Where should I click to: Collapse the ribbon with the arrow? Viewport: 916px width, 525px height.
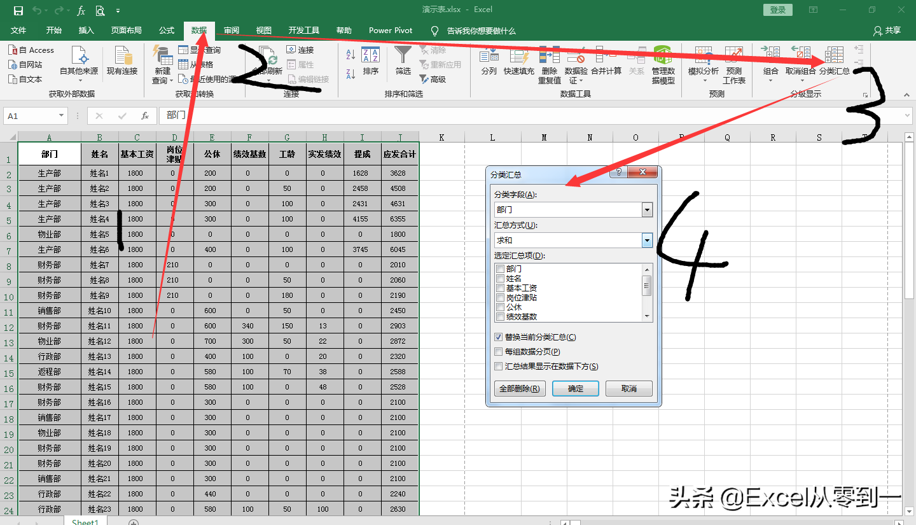[x=906, y=95]
